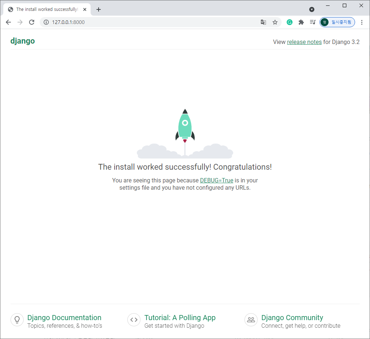The height and width of the screenshot is (339, 370).
Task: Open the media control playlist icon
Action: [x=313, y=22]
